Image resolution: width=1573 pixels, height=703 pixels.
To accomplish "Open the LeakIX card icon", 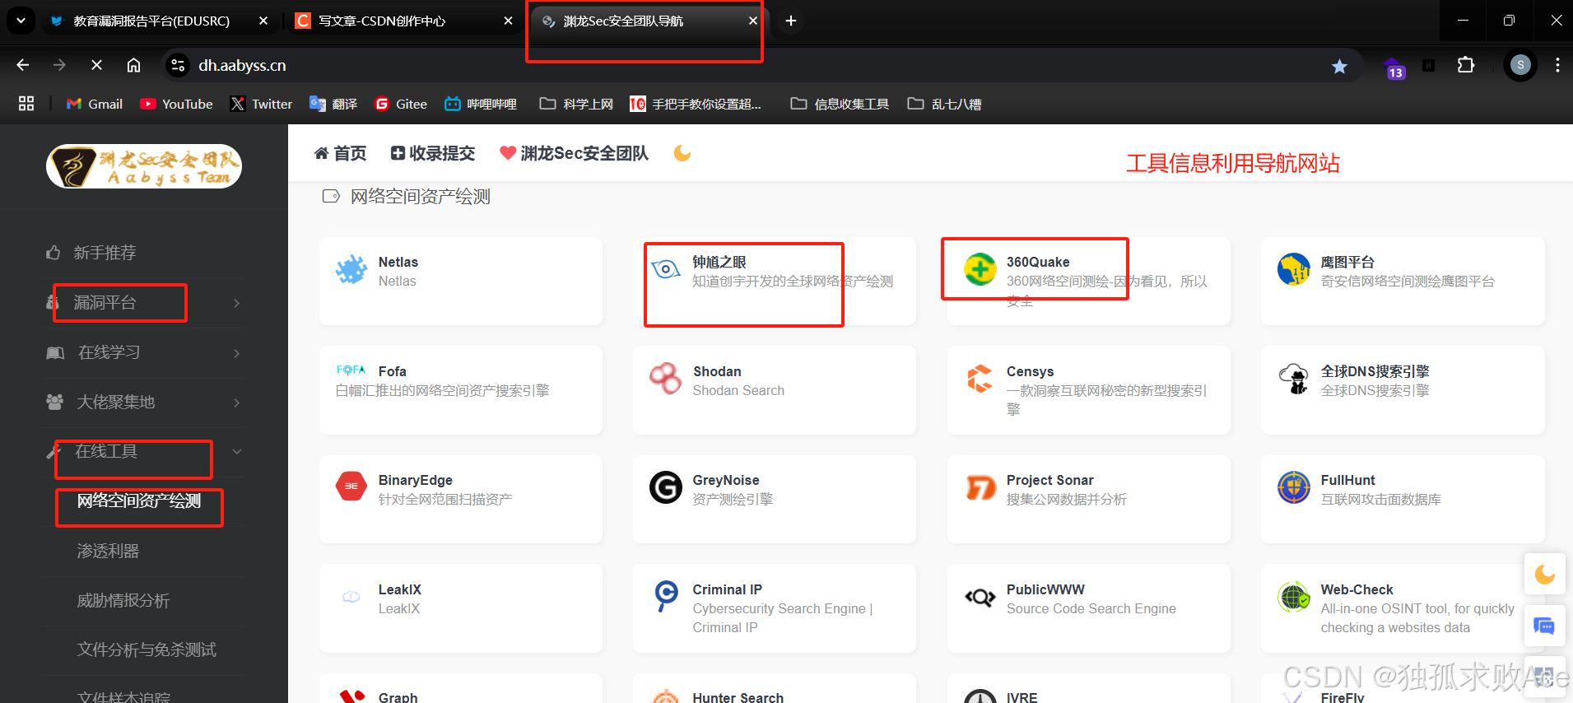I will tap(351, 597).
